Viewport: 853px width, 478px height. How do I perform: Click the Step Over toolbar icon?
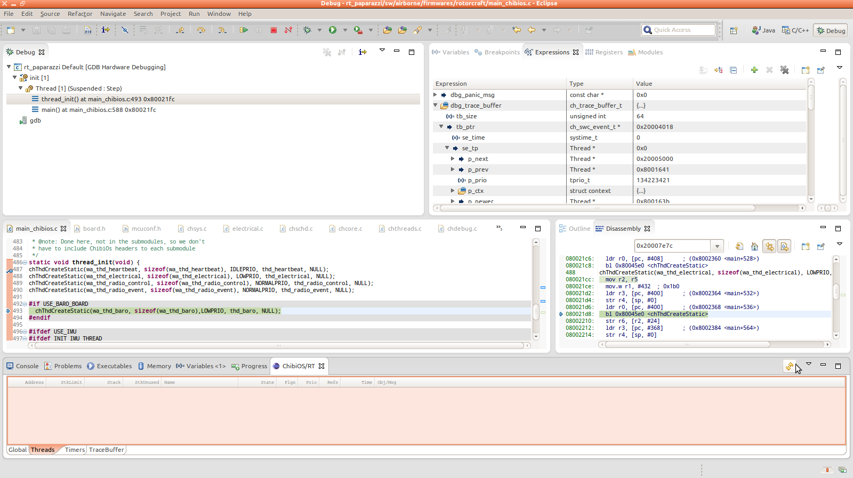[201, 30]
